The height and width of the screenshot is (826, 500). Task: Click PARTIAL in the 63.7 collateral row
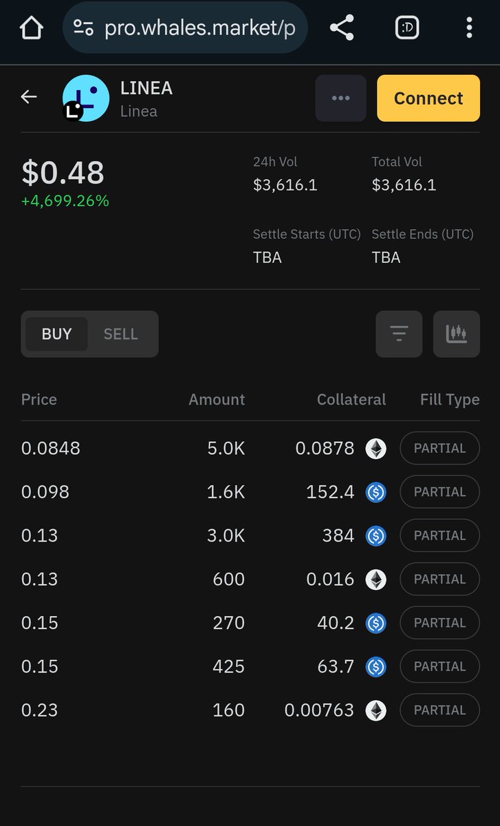[x=439, y=666]
